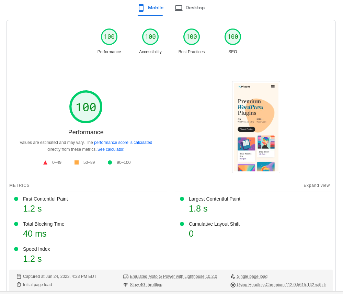The height and width of the screenshot is (294, 343).
Task: Click the Chromium icon beside HeadlessChromium text
Action: (233, 285)
